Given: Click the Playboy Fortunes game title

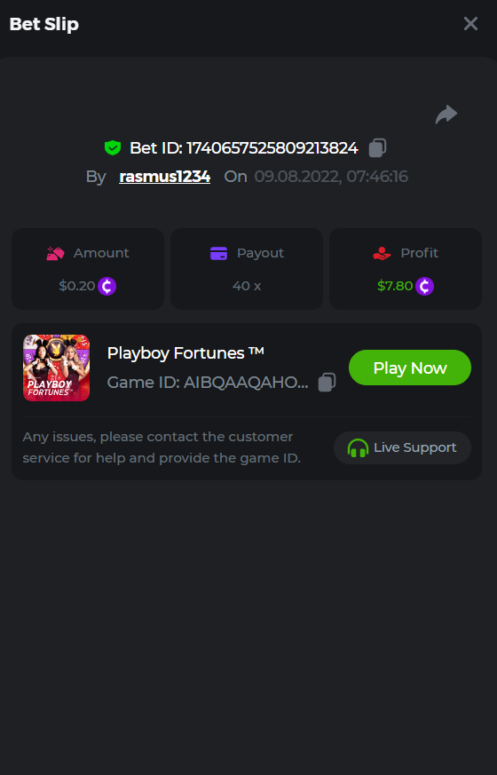Looking at the screenshot, I should tap(185, 353).
